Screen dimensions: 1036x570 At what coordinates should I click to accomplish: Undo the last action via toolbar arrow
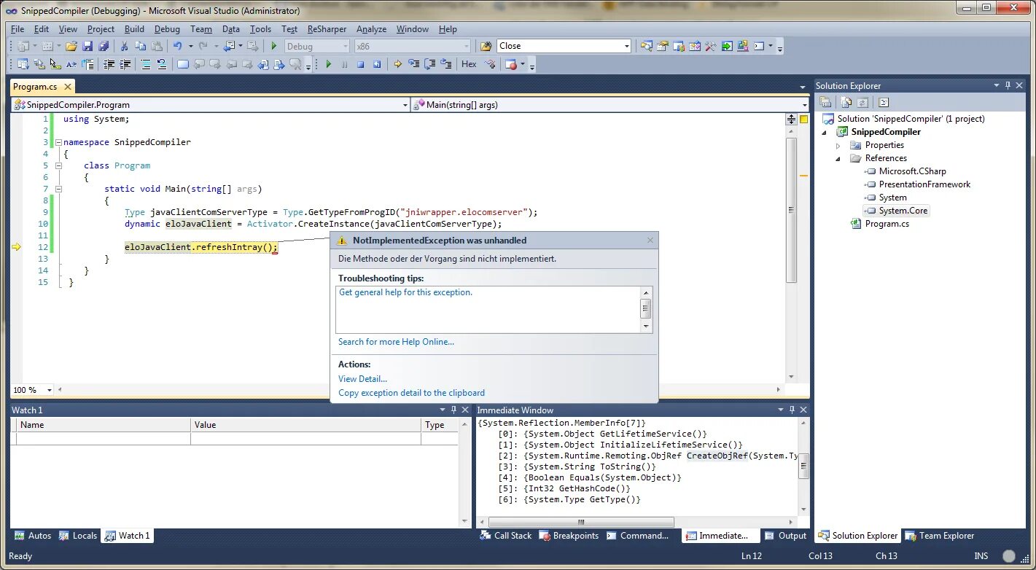pyautogui.click(x=177, y=46)
